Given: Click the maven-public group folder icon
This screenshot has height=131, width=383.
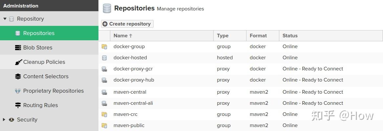Looking at the screenshot, I should [104, 125].
